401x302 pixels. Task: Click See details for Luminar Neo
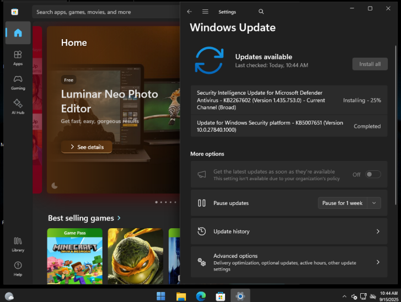tap(87, 147)
